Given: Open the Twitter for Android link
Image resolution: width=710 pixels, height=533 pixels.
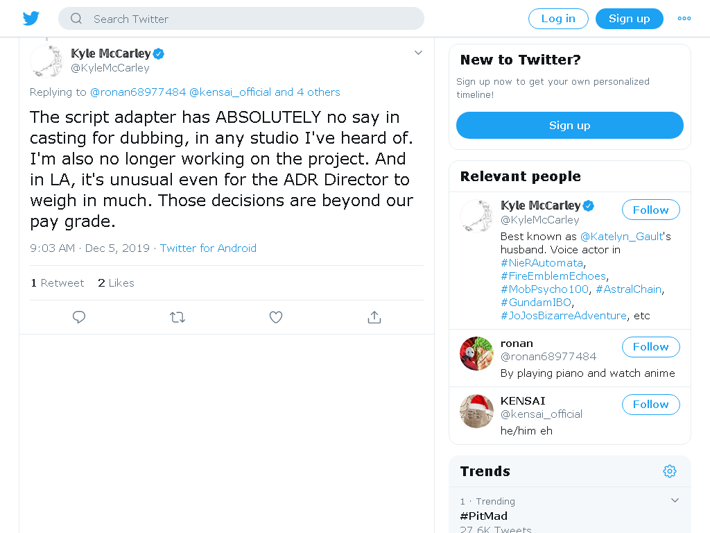Looking at the screenshot, I should click(x=208, y=248).
